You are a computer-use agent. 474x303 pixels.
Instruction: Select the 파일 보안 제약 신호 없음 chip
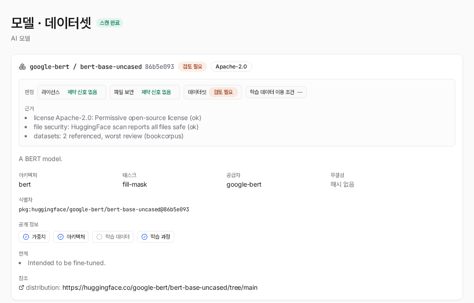pos(145,92)
